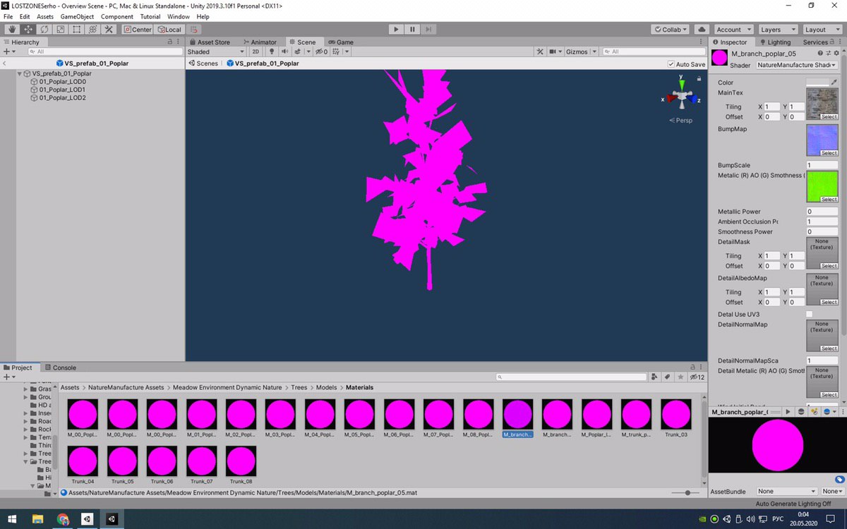Screen dimensions: 847x529
Task: Toggle Center pivot mode button
Action: pyautogui.click(x=137, y=30)
